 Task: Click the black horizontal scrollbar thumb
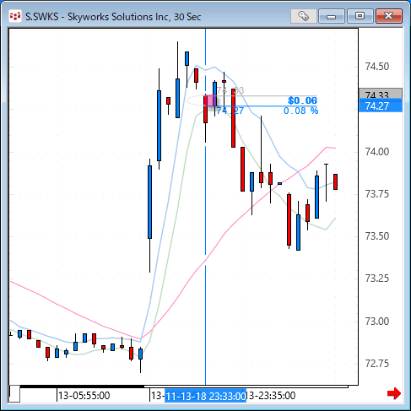(x=82, y=387)
